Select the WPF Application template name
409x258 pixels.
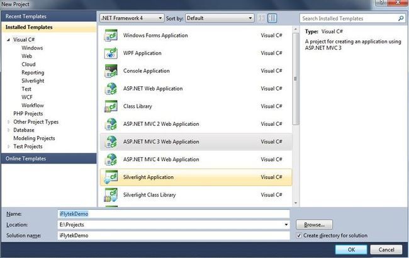[142, 53]
